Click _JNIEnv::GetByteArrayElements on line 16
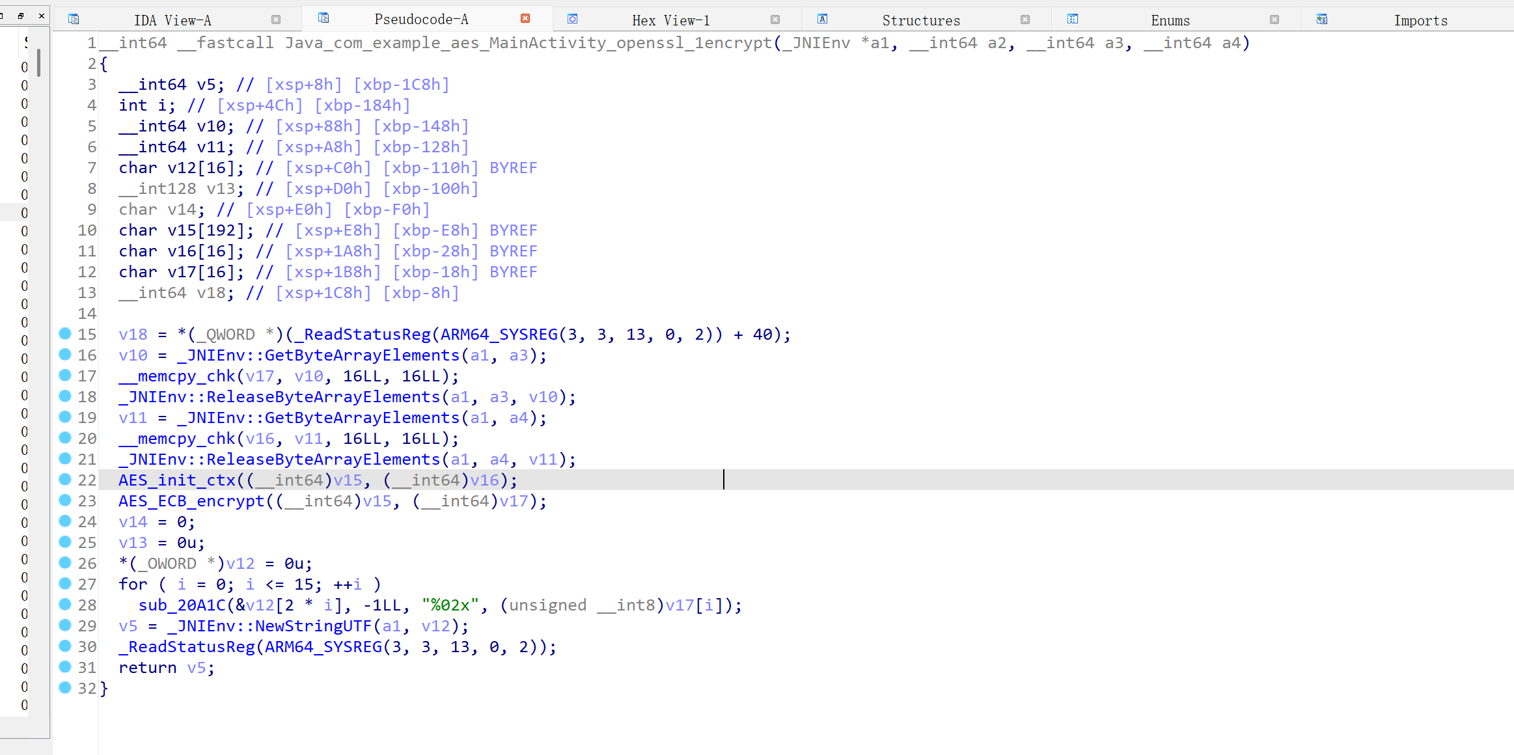 [x=318, y=355]
